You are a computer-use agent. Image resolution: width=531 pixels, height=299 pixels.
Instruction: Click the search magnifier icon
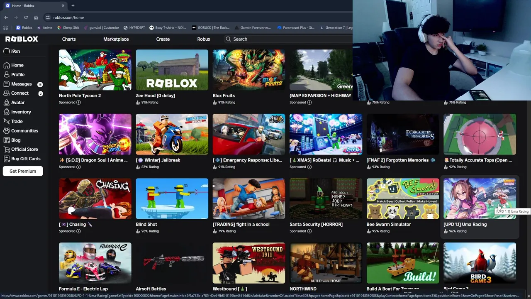click(x=228, y=39)
